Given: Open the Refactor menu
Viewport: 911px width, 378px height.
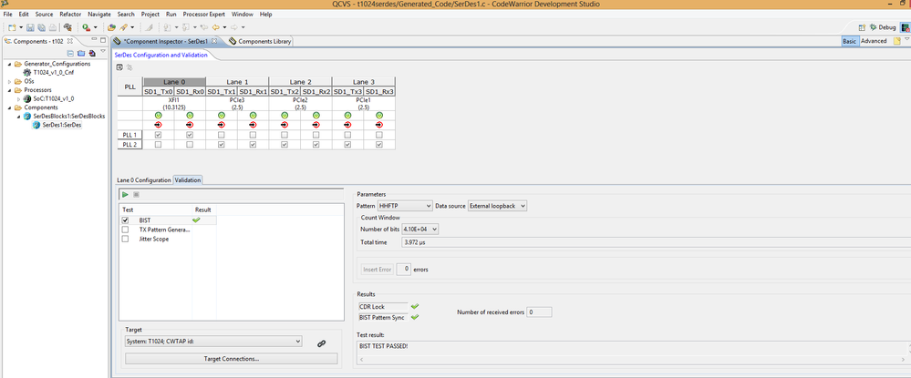Looking at the screenshot, I should 70,14.
